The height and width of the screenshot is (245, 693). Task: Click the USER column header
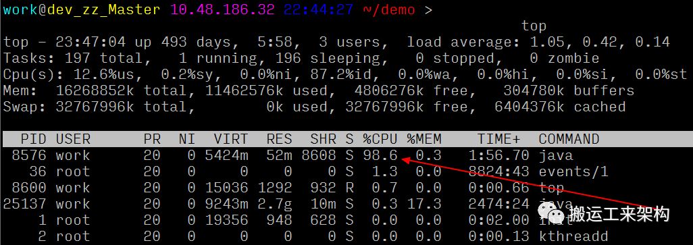(73, 140)
